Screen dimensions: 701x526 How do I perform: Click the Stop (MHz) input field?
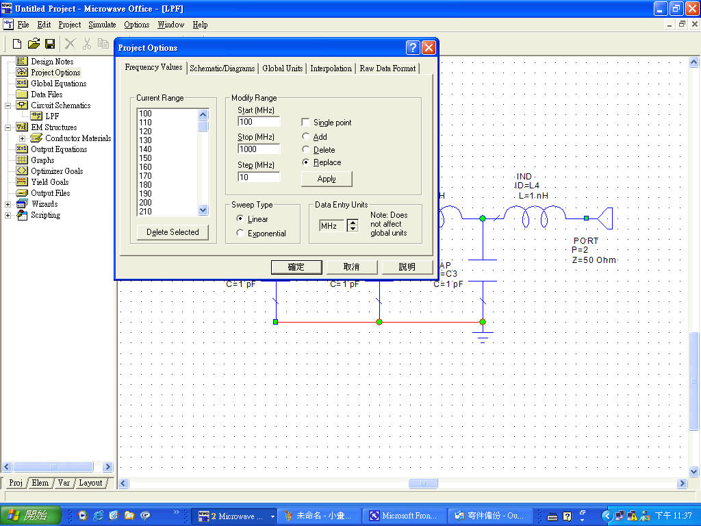click(259, 149)
